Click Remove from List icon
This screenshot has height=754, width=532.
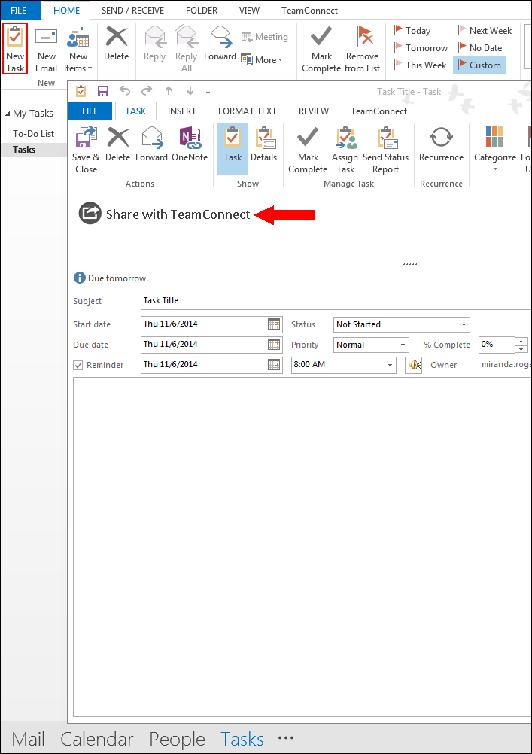click(x=362, y=49)
